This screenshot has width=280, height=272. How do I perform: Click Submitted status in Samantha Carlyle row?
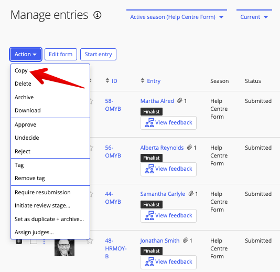click(258, 194)
